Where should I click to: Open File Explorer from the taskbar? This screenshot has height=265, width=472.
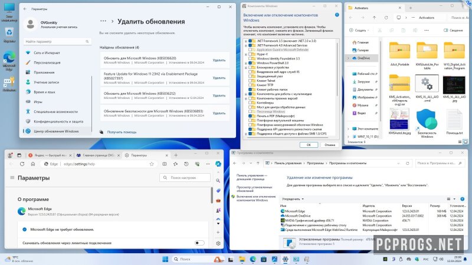[x=242, y=259]
